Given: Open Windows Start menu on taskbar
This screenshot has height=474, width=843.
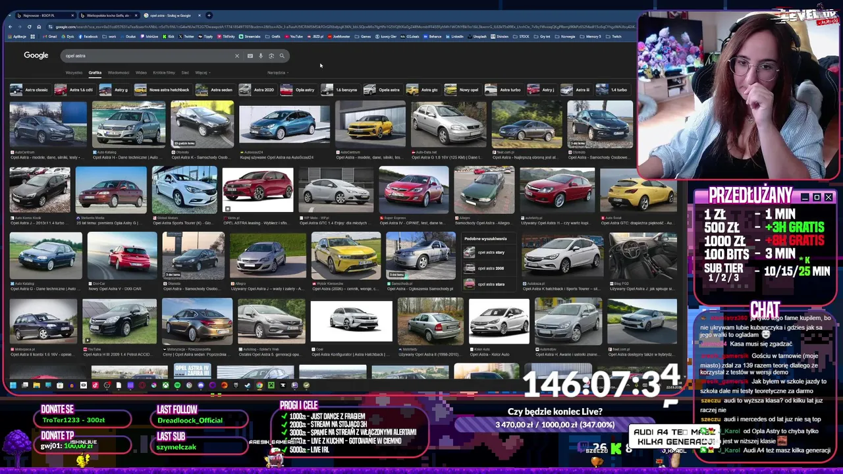Looking at the screenshot, I should coord(13,385).
